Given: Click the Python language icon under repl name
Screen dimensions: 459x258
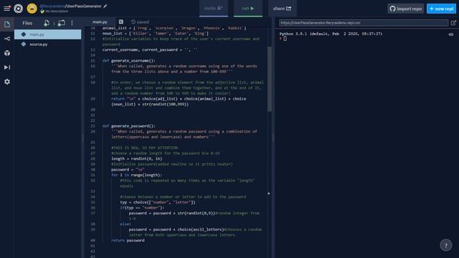Looking at the screenshot, I should 42,11.
